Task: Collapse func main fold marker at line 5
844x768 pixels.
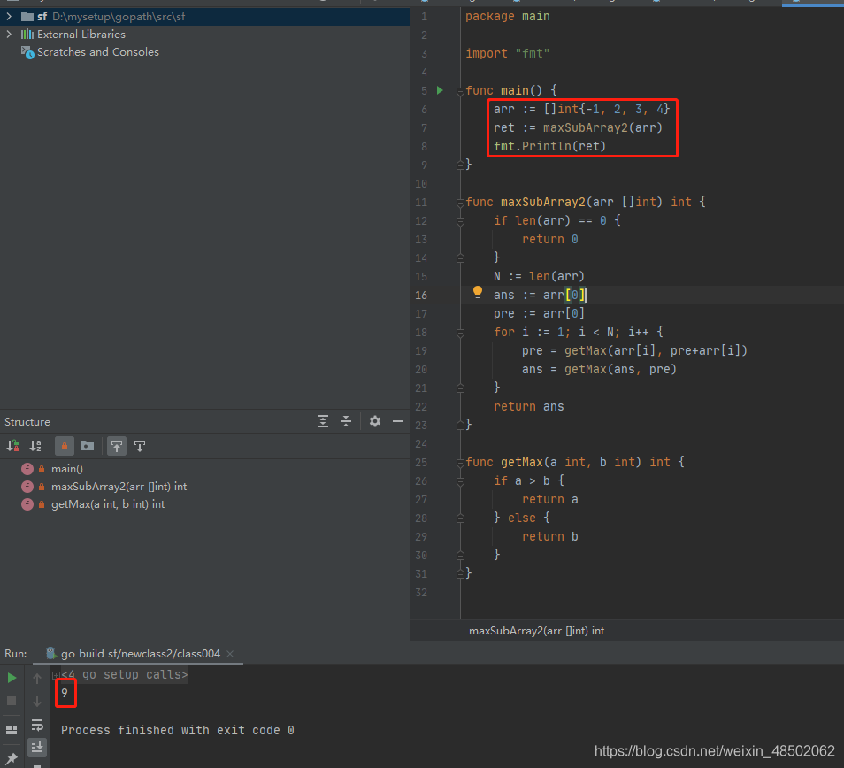Action: pos(460,91)
